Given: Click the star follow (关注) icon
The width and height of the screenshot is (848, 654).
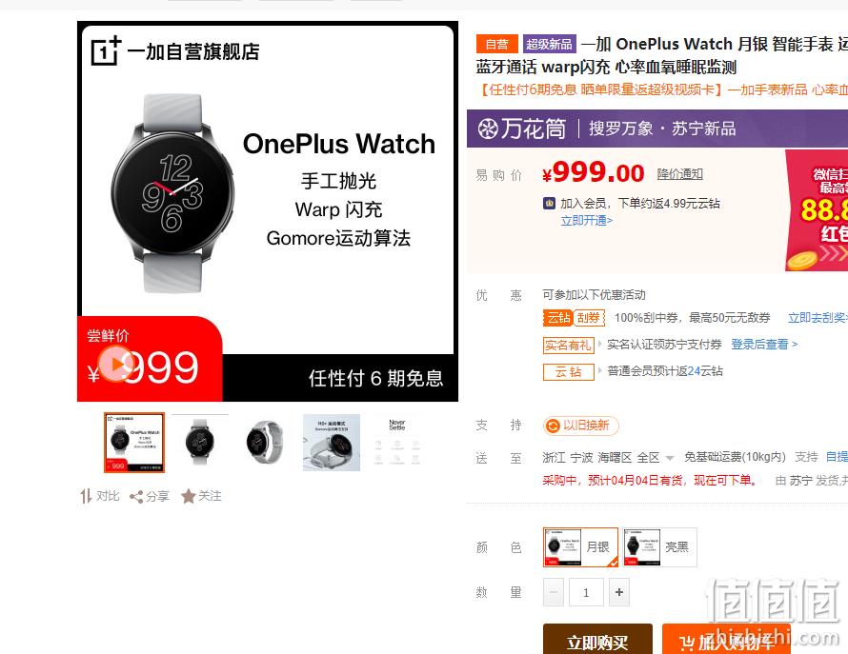Looking at the screenshot, I should click(189, 496).
